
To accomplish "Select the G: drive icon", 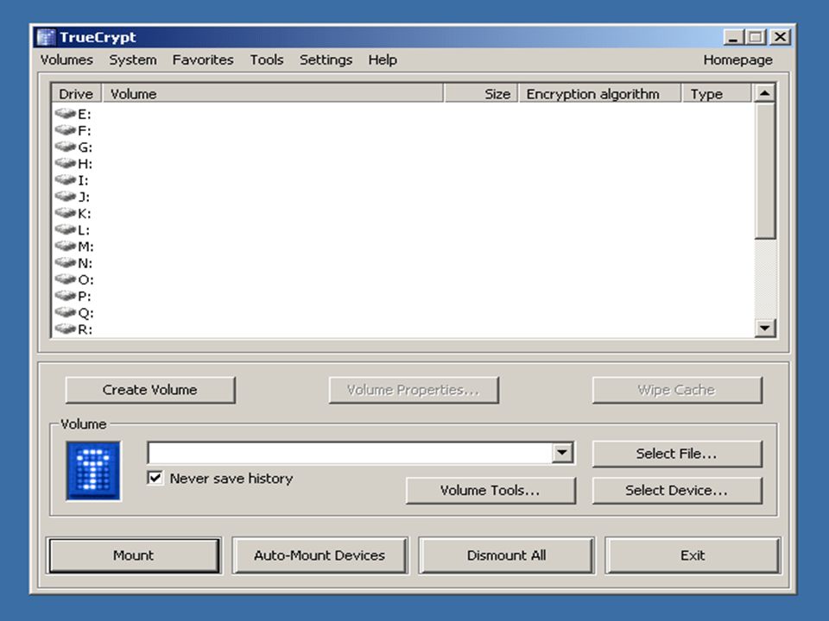I will click(x=66, y=147).
